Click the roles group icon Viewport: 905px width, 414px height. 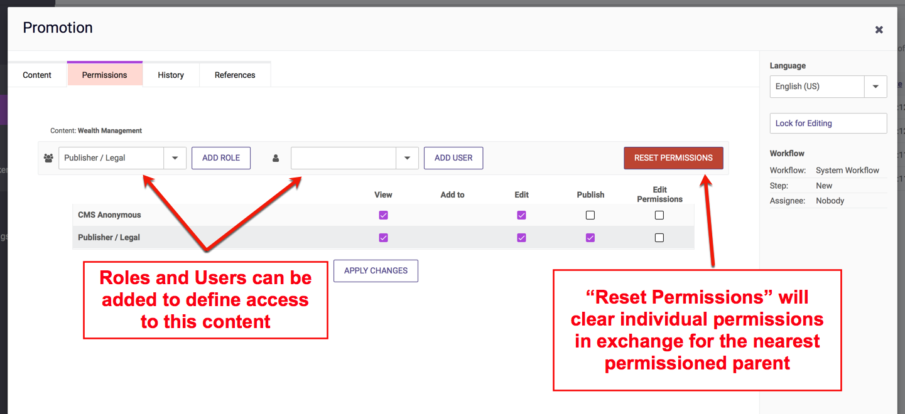(48, 158)
